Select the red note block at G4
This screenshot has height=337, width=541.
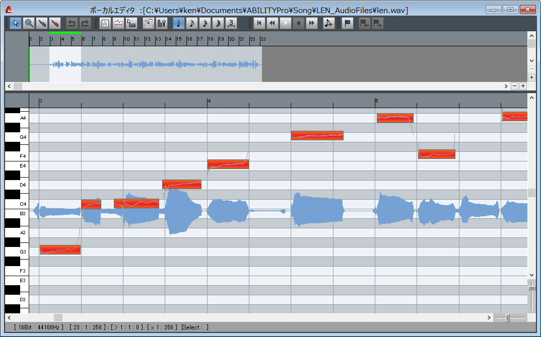(x=317, y=135)
